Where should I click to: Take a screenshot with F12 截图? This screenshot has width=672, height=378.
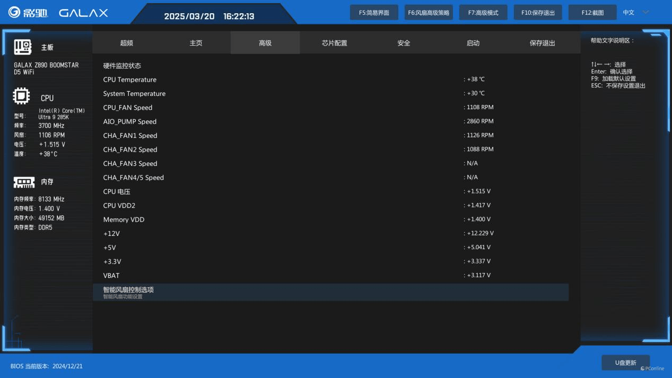[x=592, y=13]
